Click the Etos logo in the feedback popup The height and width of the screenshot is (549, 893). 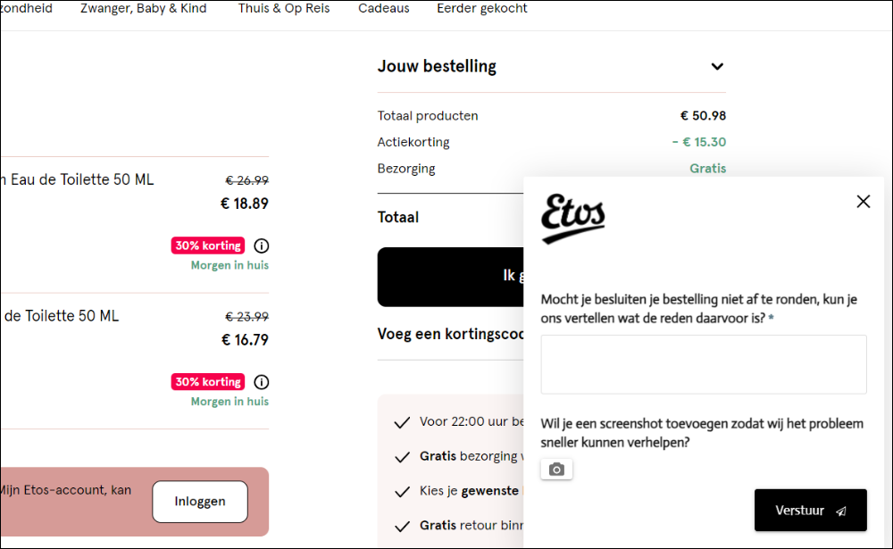pyautogui.click(x=572, y=216)
